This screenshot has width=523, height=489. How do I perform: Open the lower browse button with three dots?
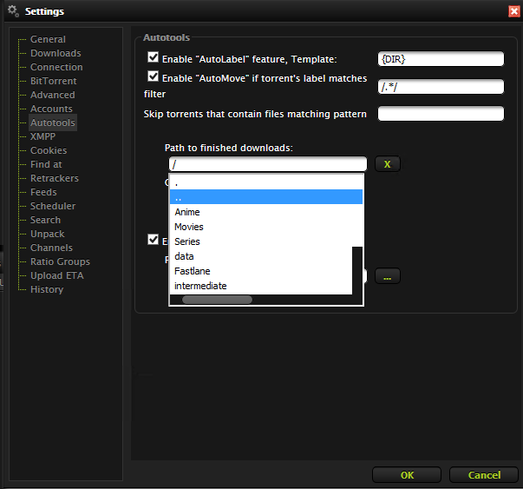click(x=387, y=276)
